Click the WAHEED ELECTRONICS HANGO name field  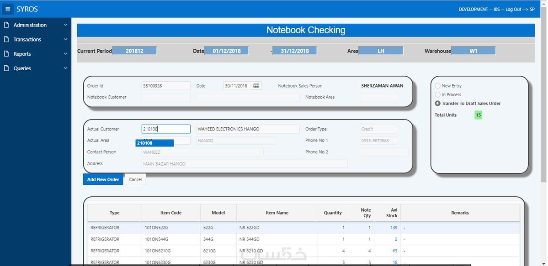[248, 129]
